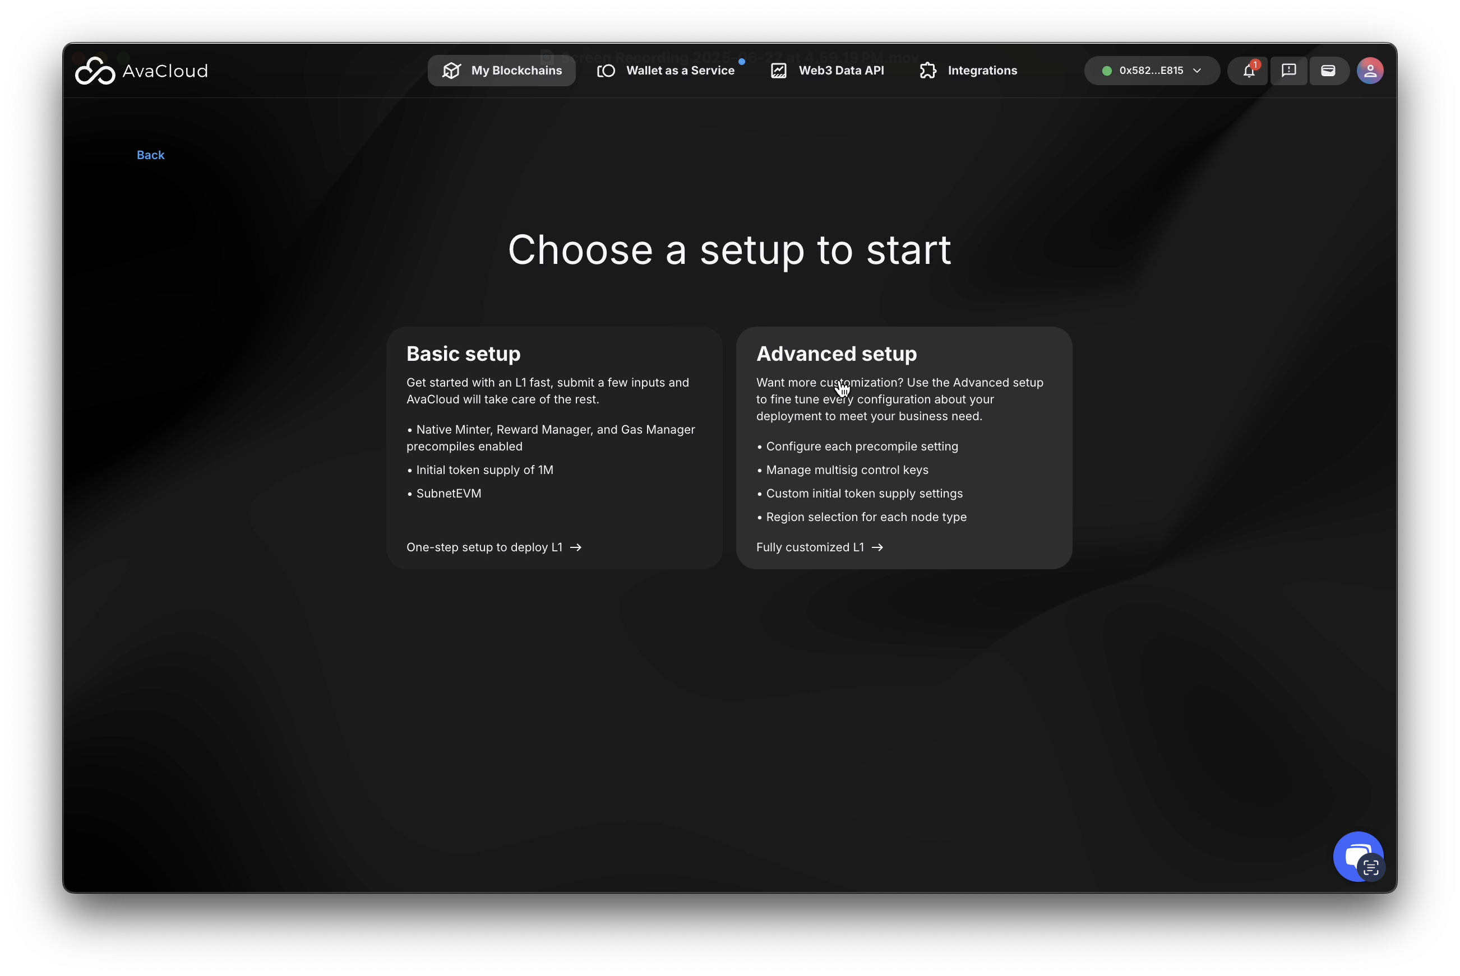
Task: Click the Integrations puzzle icon
Action: tap(928, 71)
